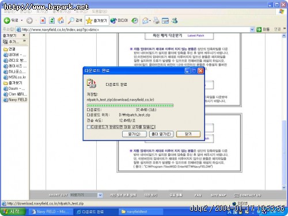Open Mail icon dropdown arrow
The width and height of the screenshot is (288, 216).
click(x=150, y=21)
